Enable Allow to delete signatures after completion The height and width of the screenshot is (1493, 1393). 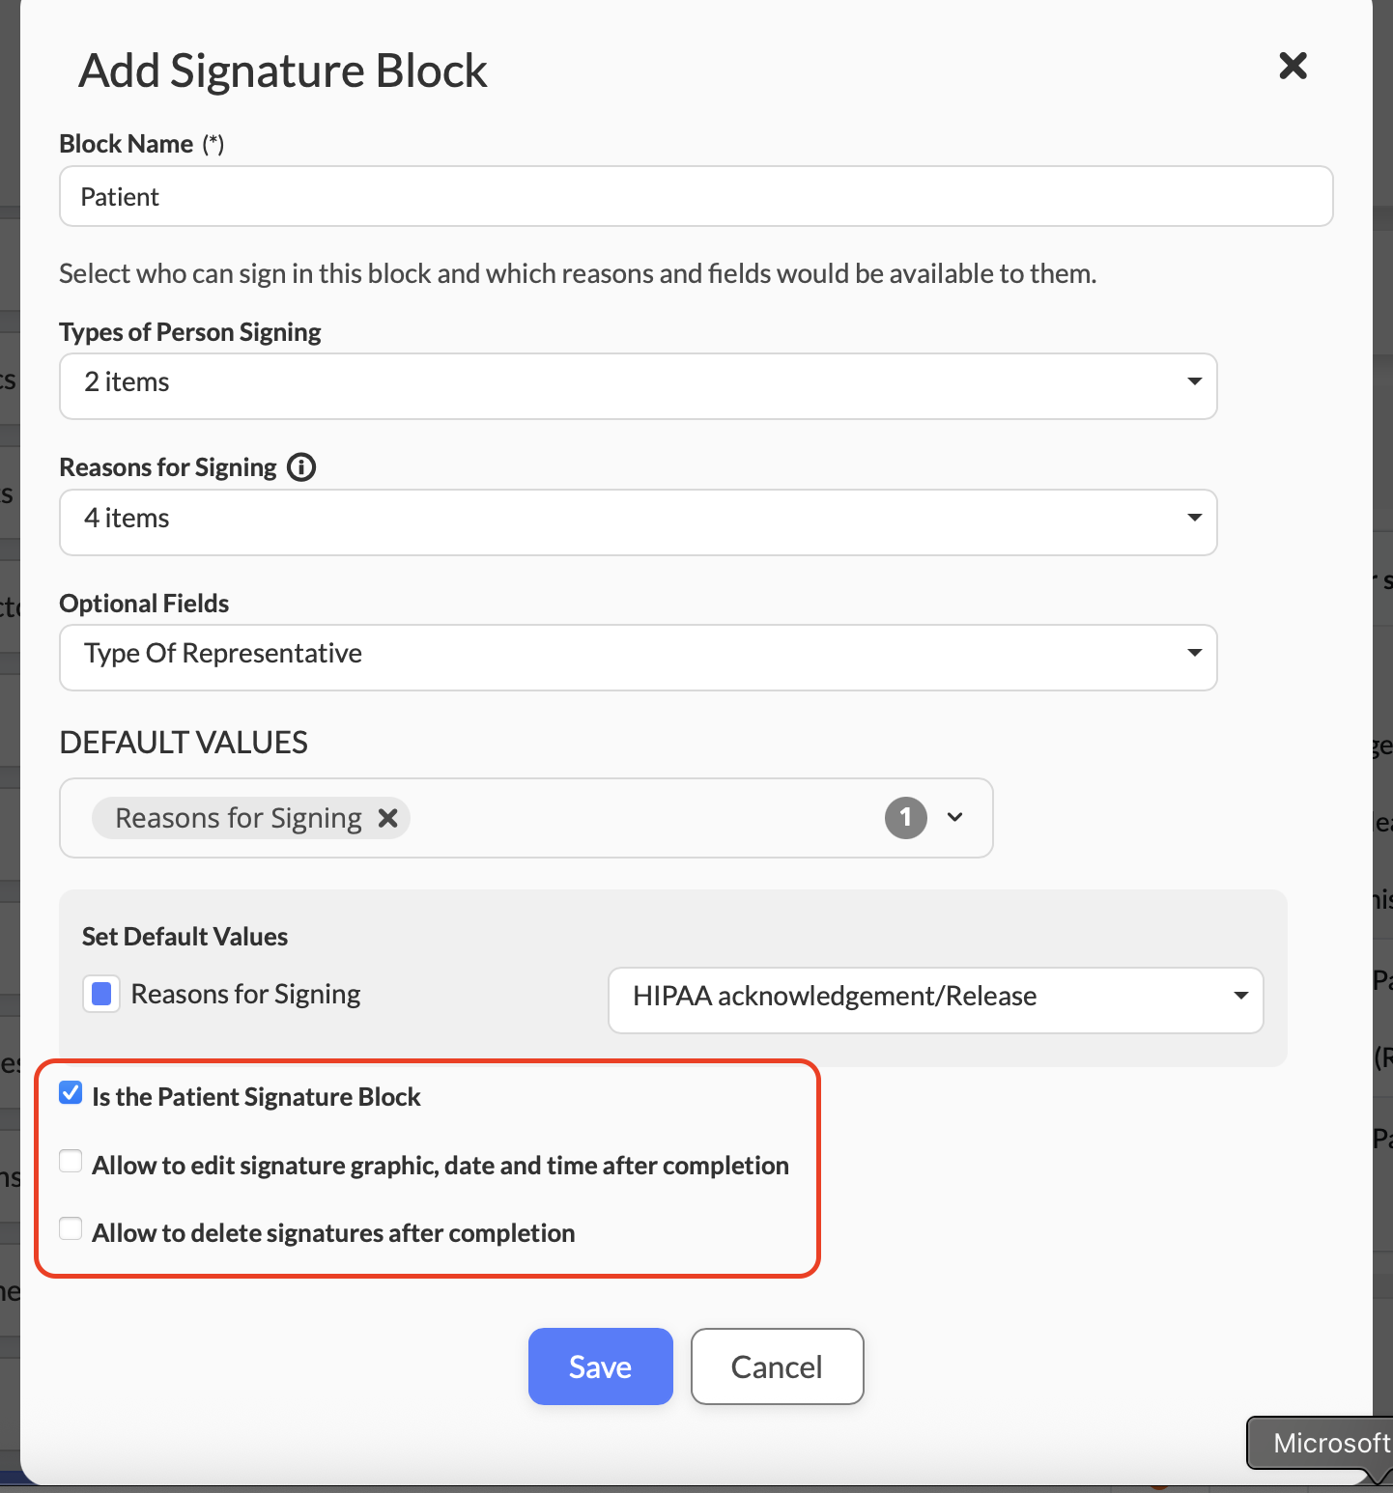click(x=71, y=1228)
